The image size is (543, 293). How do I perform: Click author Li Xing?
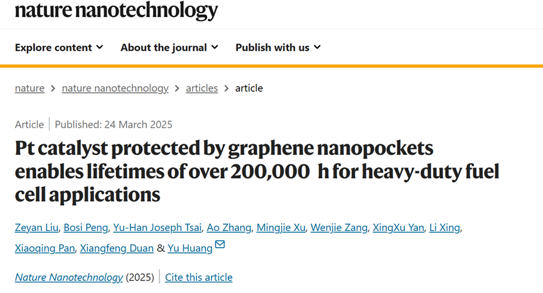pos(444,227)
